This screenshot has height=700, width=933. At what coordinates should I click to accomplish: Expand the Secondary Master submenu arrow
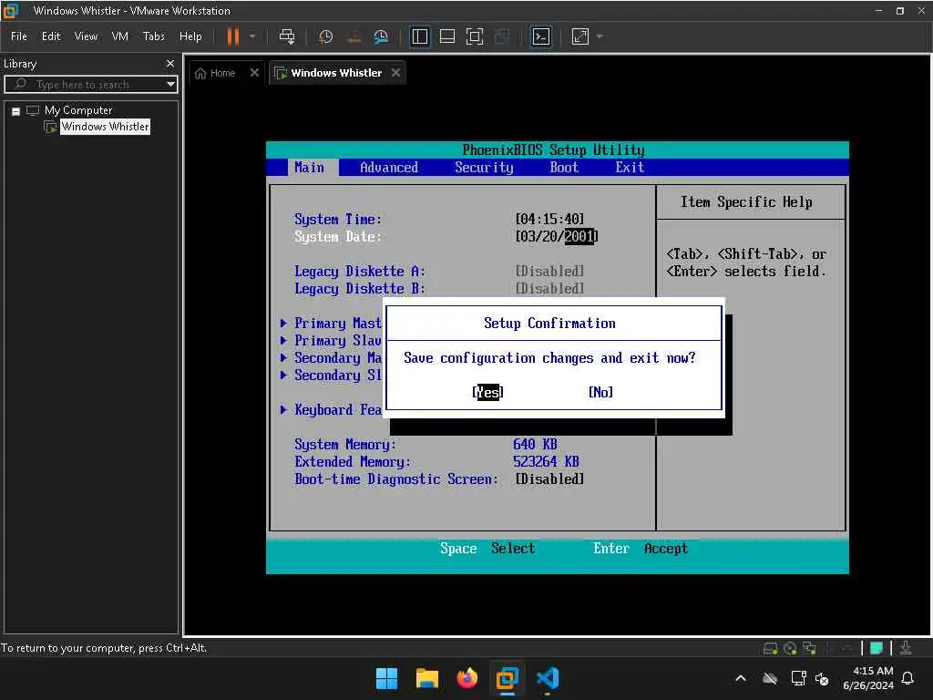tap(284, 357)
